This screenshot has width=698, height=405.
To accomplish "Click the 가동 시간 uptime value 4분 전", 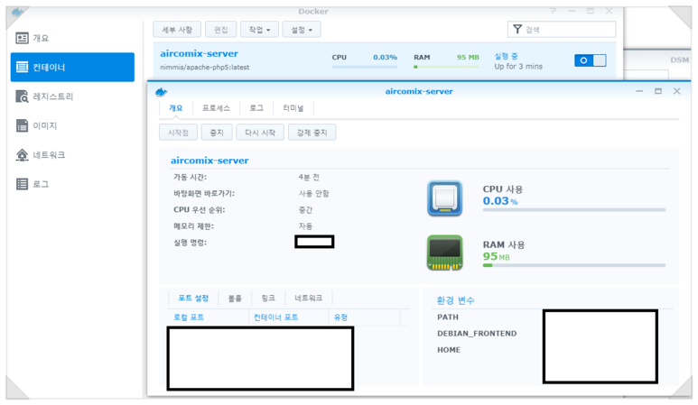I will [309, 178].
